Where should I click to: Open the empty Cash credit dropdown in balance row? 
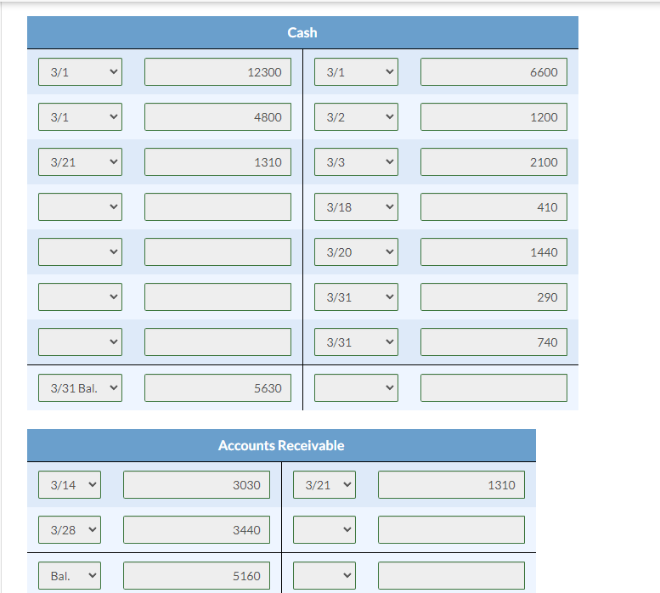pyautogui.click(x=356, y=388)
